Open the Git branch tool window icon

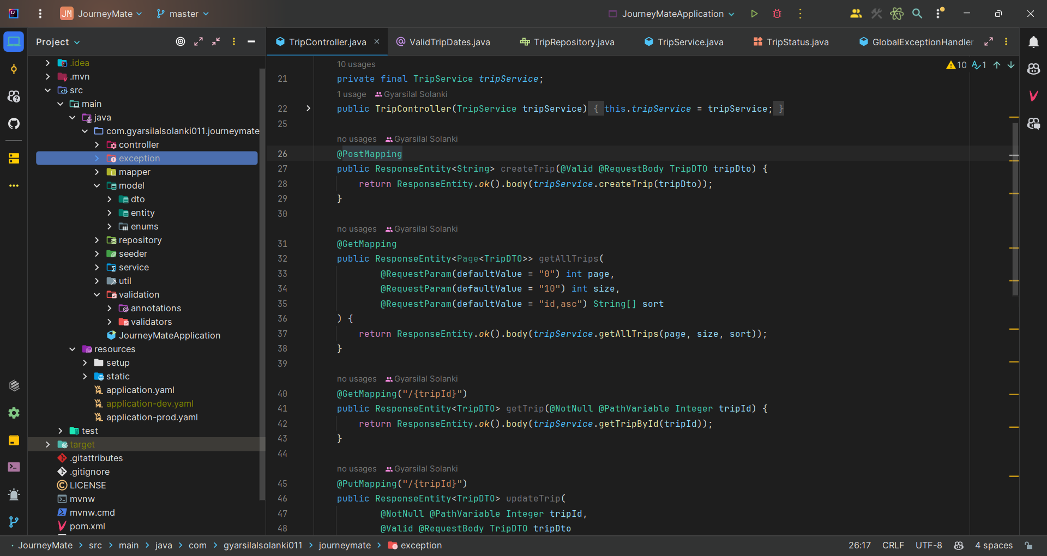pyautogui.click(x=14, y=522)
